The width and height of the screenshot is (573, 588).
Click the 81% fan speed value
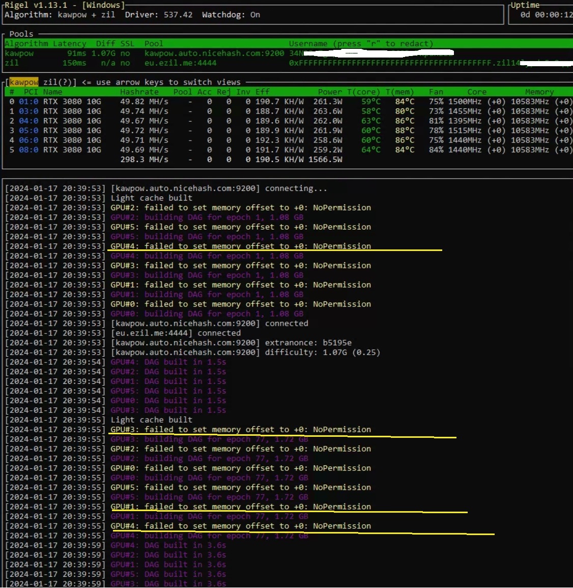click(x=436, y=121)
